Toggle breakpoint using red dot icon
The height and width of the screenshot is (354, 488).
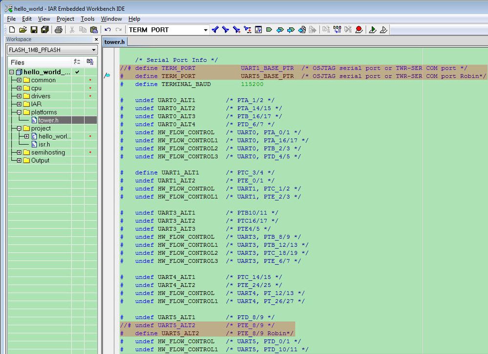359,30
